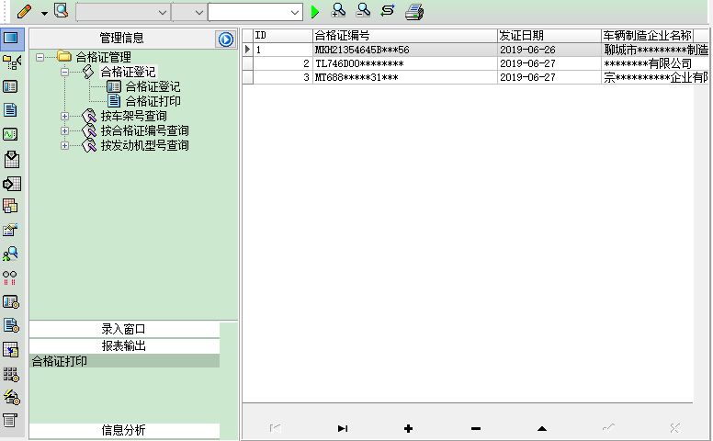713x441 pixels.
Task: Open the 信息分析 panel tab
Action: click(124, 430)
